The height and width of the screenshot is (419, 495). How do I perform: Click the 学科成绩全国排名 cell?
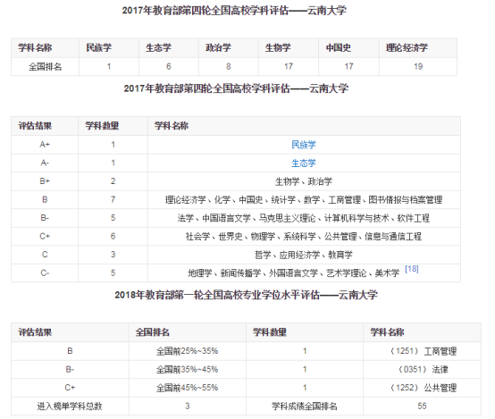click(x=305, y=406)
